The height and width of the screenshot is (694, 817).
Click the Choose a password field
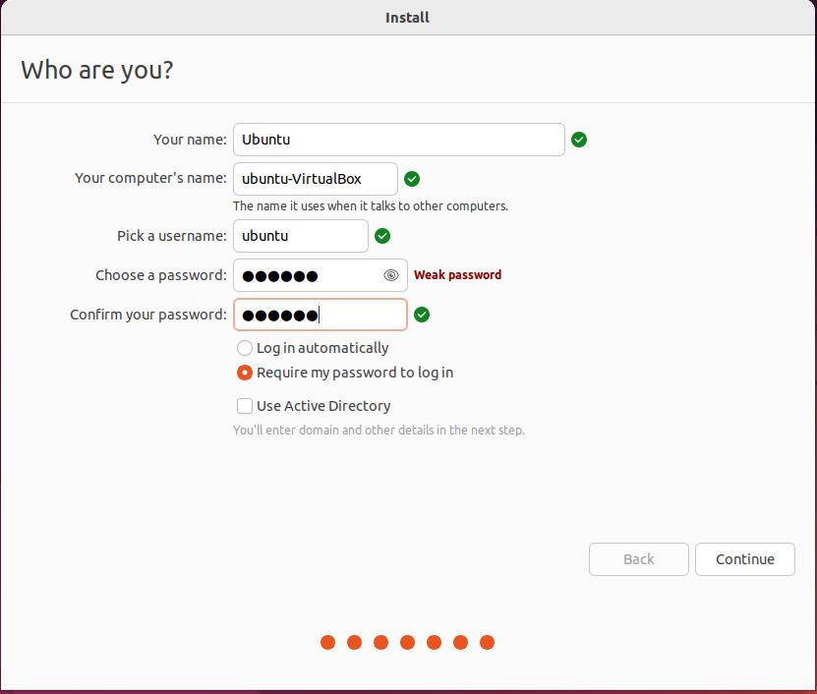321,275
